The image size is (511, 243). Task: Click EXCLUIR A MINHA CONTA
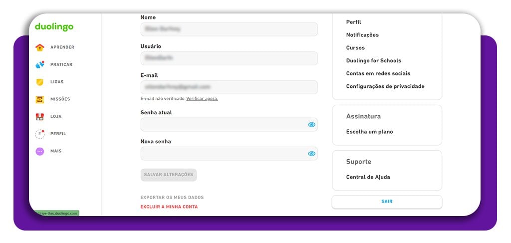point(169,207)
